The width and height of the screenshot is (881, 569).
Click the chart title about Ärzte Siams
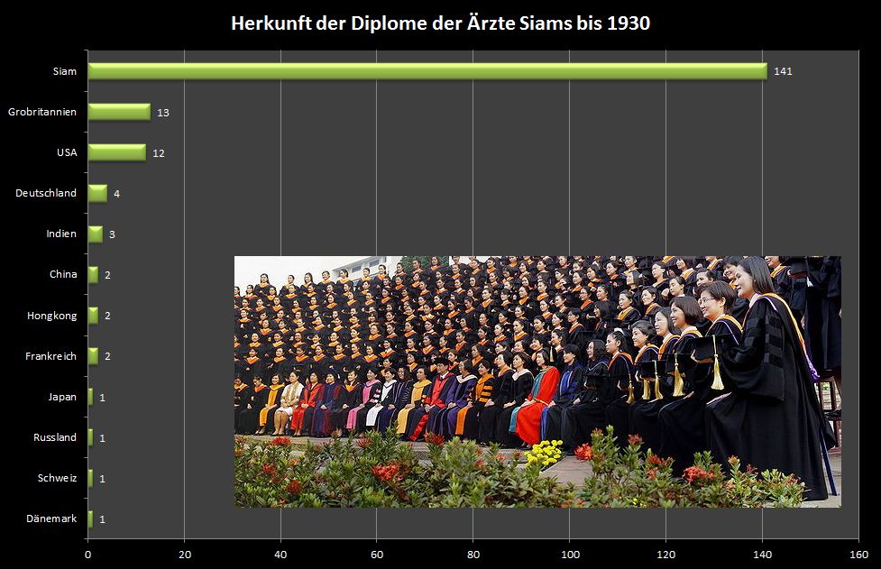[440, 23]
